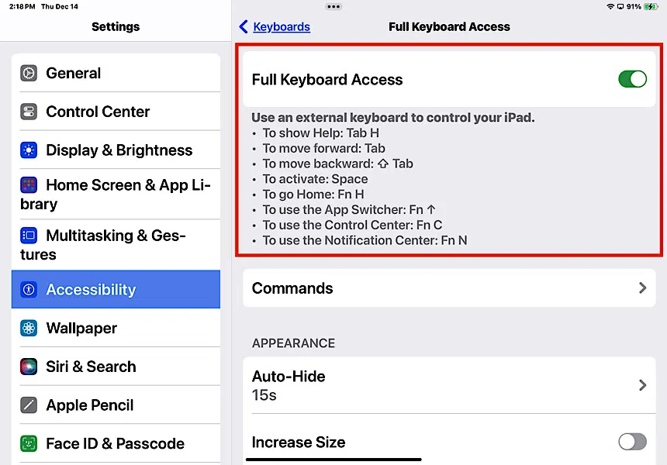Open General settings label
The image size is (667, 465).
[x=74, y=74]
